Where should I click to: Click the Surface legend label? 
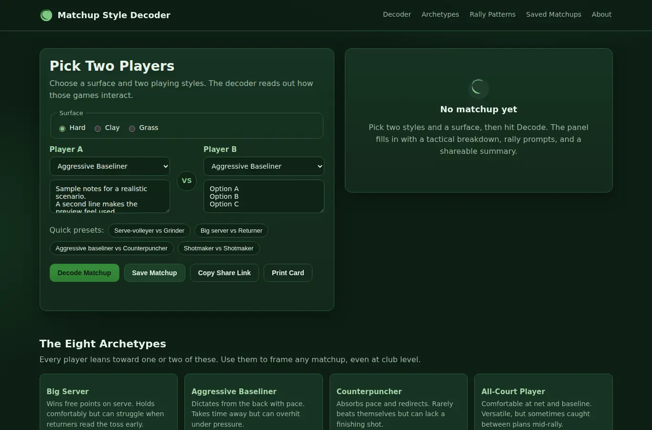pos(71,113)
